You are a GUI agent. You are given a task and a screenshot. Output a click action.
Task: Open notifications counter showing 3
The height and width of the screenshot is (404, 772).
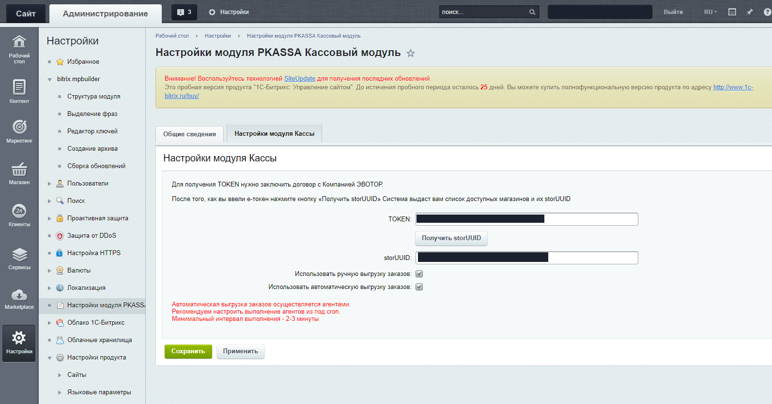pyautogui.click(x=184, y=12)
